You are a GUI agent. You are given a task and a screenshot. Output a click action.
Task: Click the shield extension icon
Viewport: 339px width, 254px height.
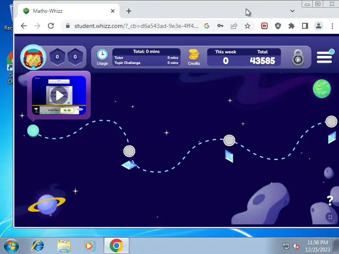pyautogui.click(x=278, y=26)
